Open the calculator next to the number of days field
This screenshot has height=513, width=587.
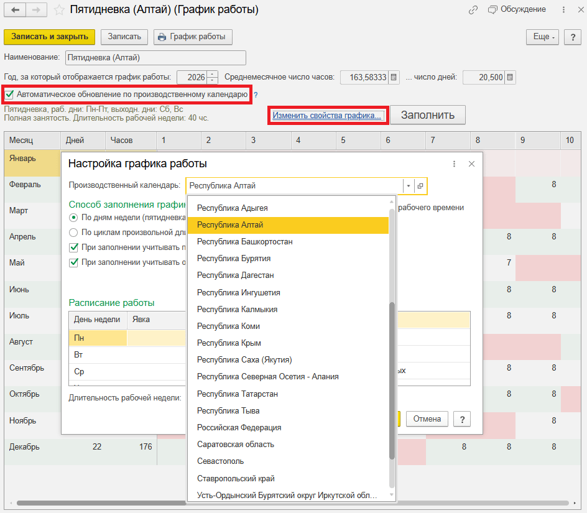pos(509,77)
